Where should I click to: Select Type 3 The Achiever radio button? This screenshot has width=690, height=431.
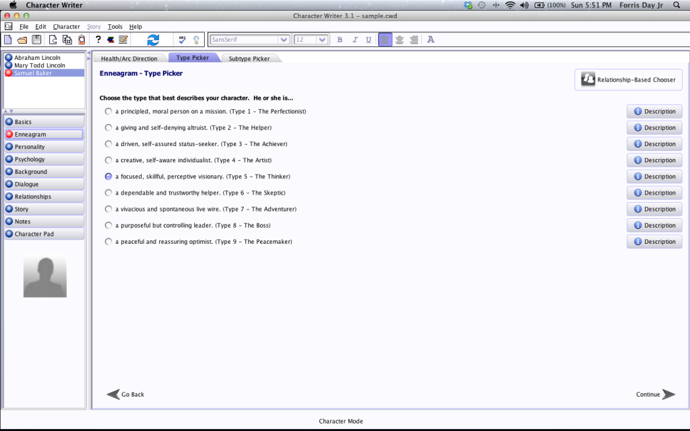(108, 144)
